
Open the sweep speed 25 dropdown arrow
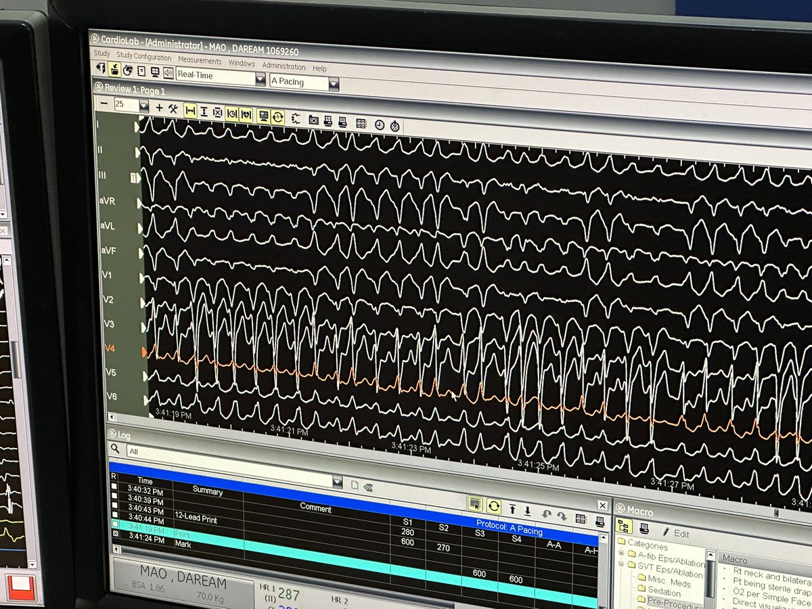143,106
